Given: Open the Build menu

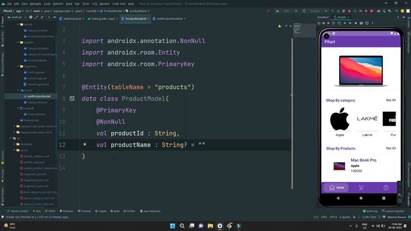Looking at the screenshot, I should (69, 4).
